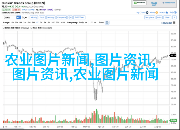This screenshot has height=130, width=180.
Task: Click the Watch link
Action: 162,12
